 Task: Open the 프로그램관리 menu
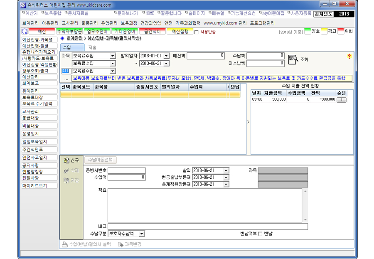tap(262, 23)
